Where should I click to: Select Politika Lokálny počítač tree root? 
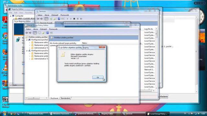click(38, 37)
